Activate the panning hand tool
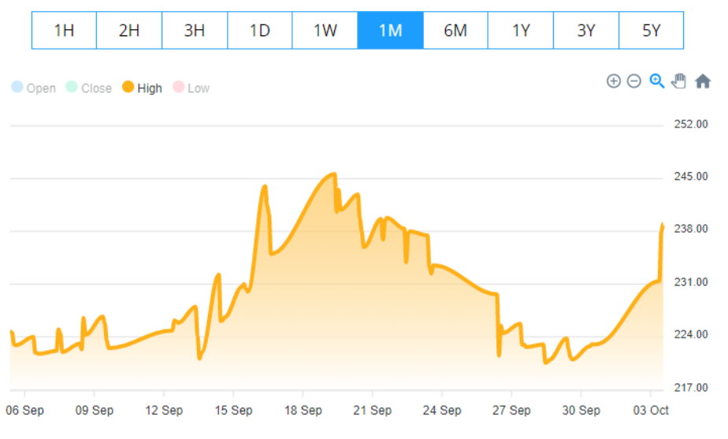 (x=679, y=81)
